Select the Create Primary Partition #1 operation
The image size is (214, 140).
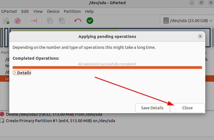point(60,121)
